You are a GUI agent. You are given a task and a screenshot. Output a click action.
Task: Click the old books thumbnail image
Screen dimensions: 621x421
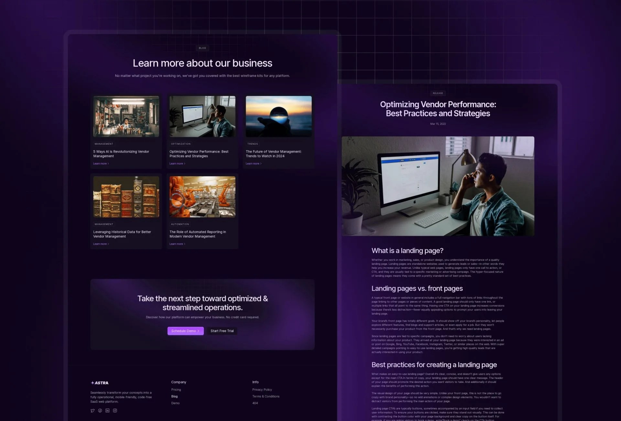[x=126, y=196]
